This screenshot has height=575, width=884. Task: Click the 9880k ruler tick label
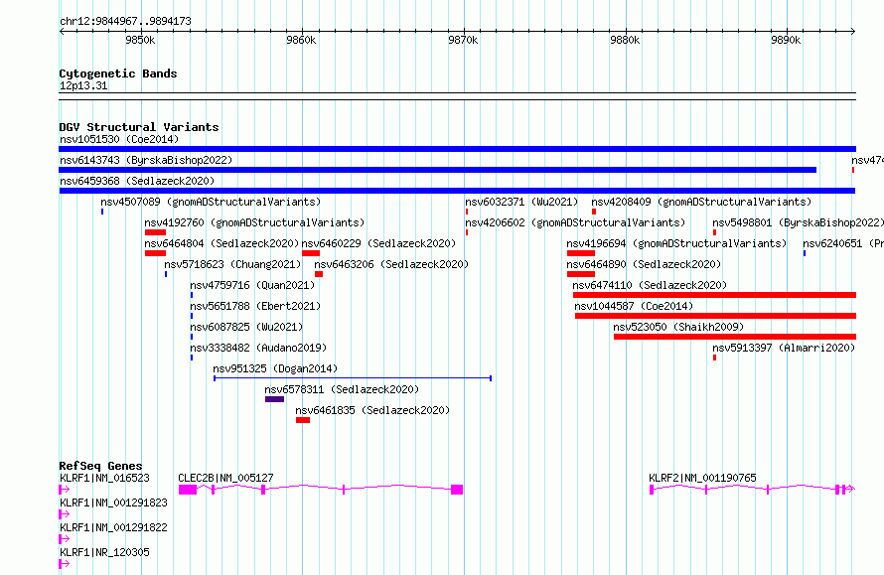click(625, 40)
